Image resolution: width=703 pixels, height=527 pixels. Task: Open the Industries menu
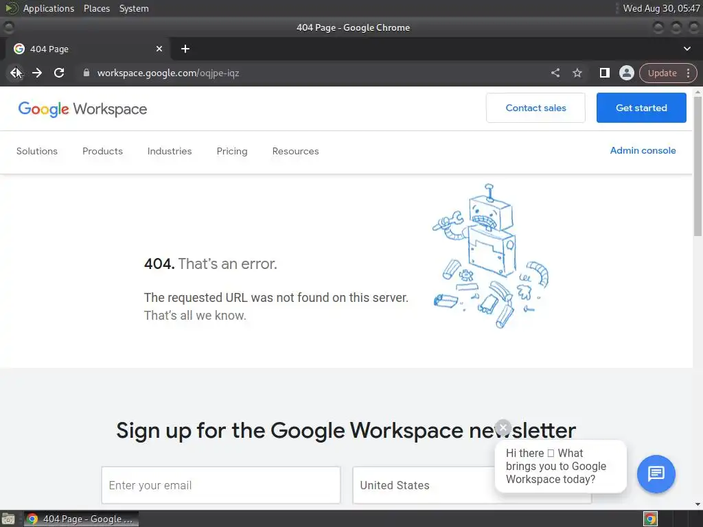pyautogui.click(x=170, y=151)
